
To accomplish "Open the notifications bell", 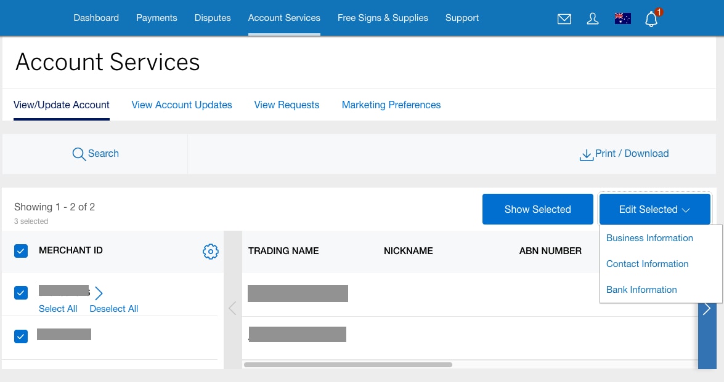I will pyautogui.click(x=651, y=19).
